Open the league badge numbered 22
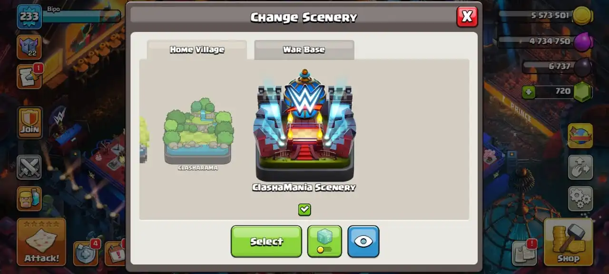 click(x=29, y=47)
